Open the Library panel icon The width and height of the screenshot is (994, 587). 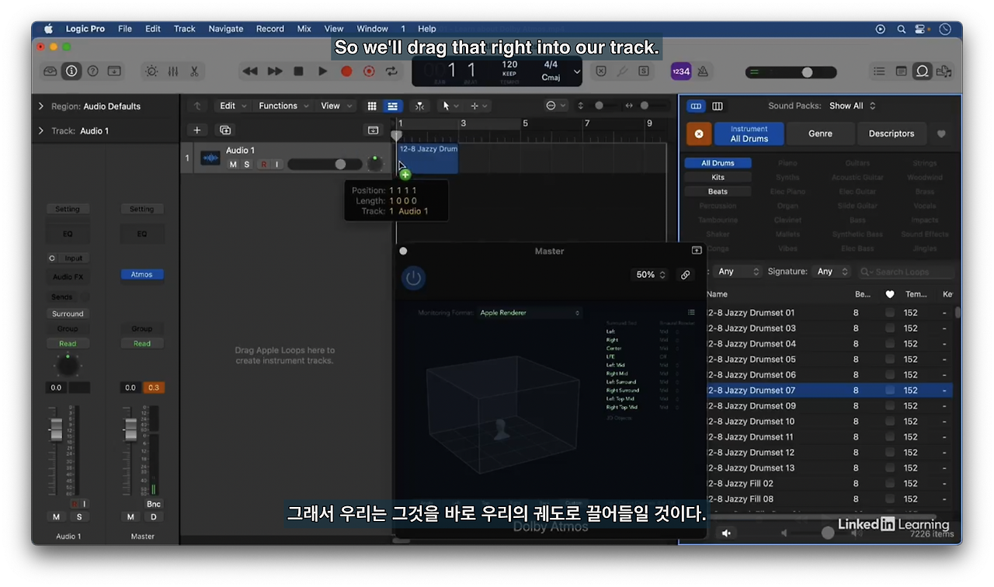[50, 71]
